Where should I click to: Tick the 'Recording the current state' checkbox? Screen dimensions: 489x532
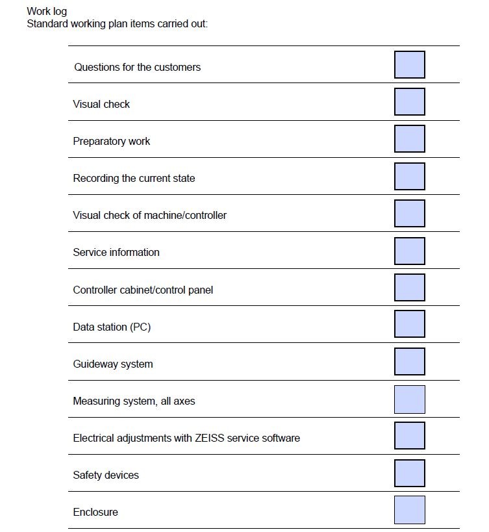[x=409, y=176]
